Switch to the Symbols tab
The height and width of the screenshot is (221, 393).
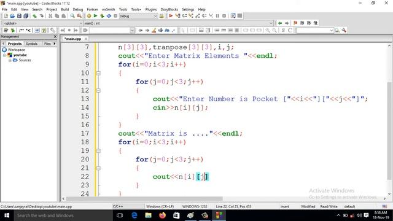pyautogui.click(x=31, y=44)
